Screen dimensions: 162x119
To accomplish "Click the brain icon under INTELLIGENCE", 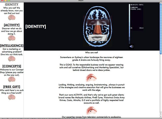I will 12,59.
